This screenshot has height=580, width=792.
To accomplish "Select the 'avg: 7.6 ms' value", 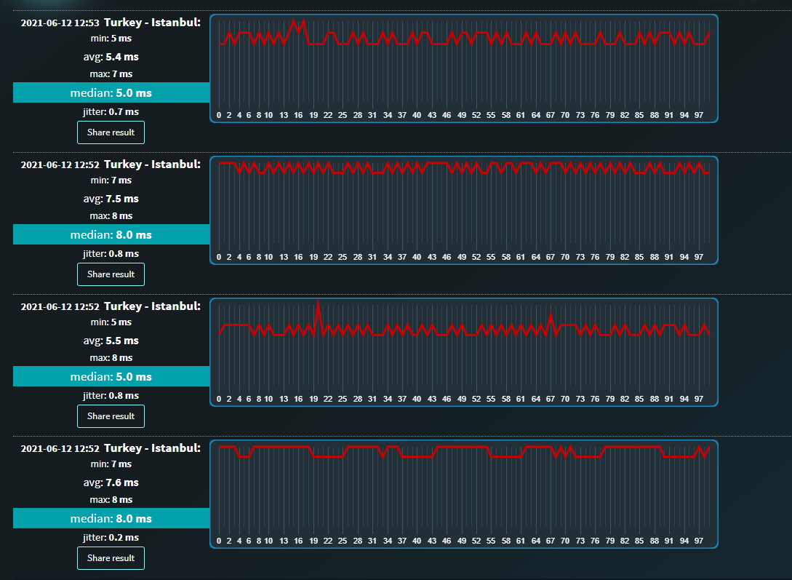I will (x=111, y=483).
